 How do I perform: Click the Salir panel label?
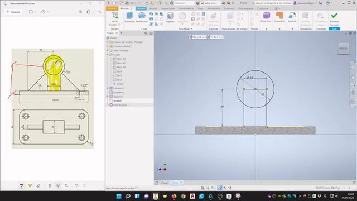[334, 28]
